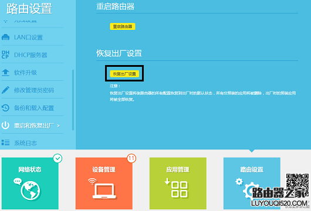Open LAN口设置 menu item
This screenshot has height=211, width=311.
coord(28,38)
